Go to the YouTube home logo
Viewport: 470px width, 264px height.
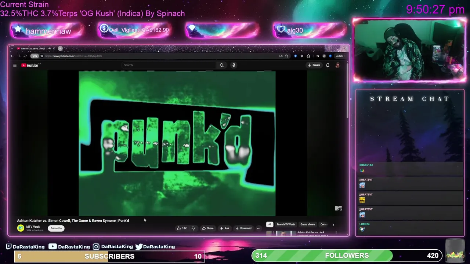(x=30, y=65)
